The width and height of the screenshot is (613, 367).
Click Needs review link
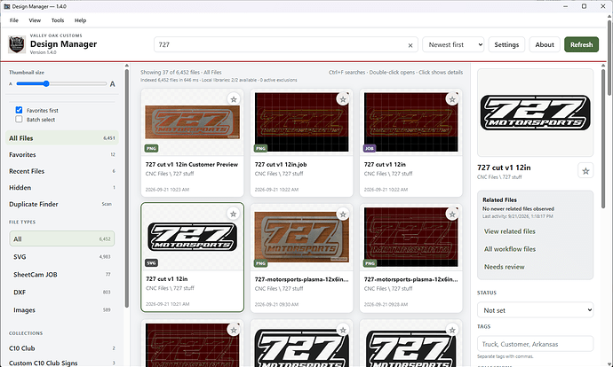(x=505, y=267)
